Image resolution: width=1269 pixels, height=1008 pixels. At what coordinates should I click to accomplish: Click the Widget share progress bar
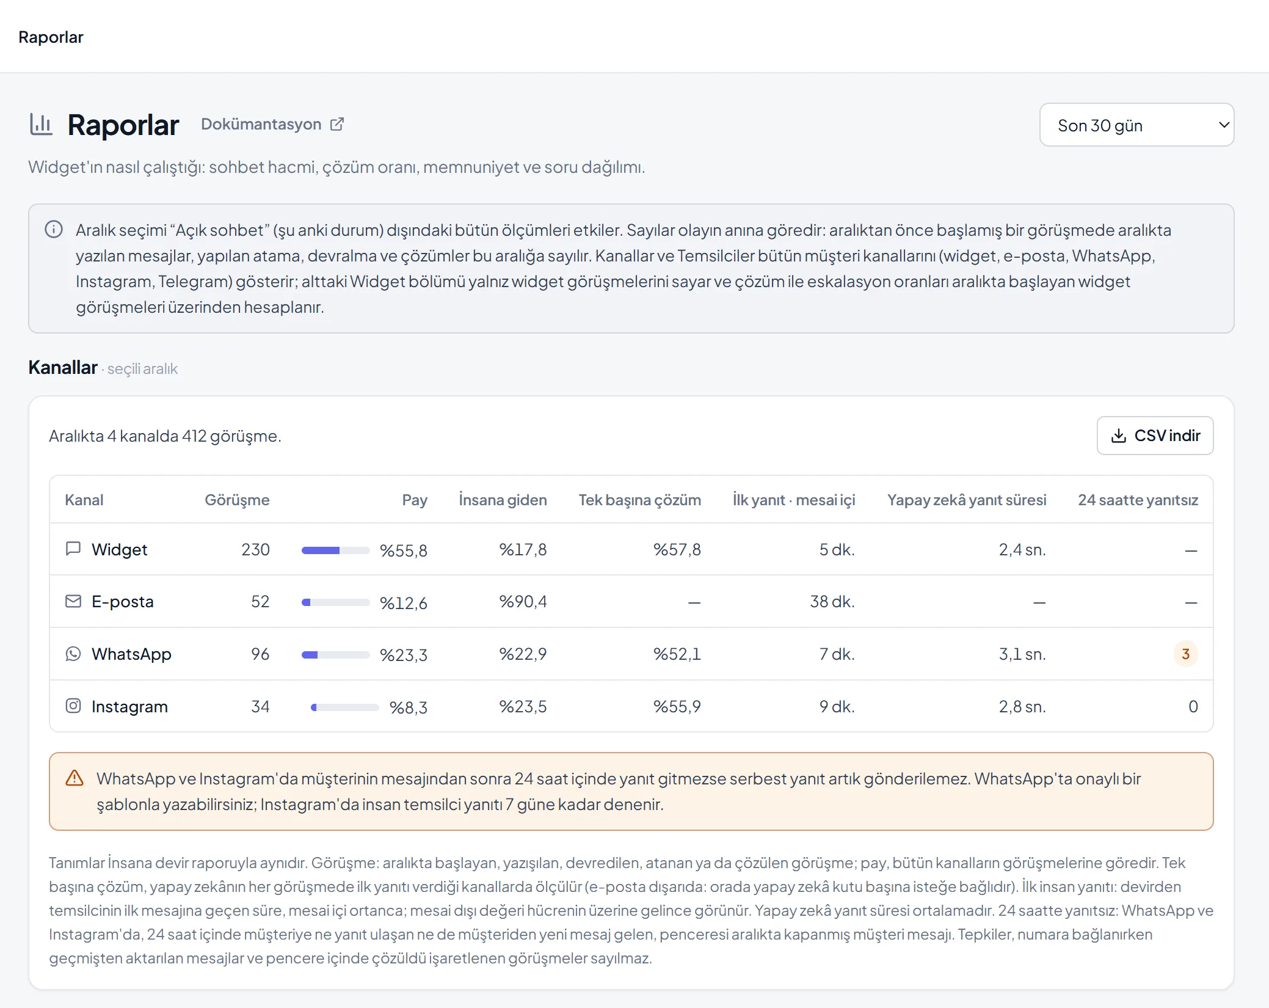335,550
